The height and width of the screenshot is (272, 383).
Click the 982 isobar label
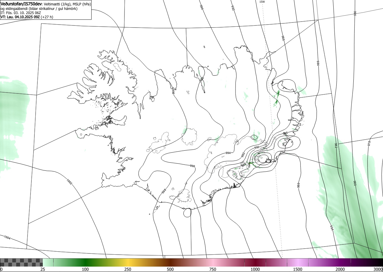click(x=336, y=146)
